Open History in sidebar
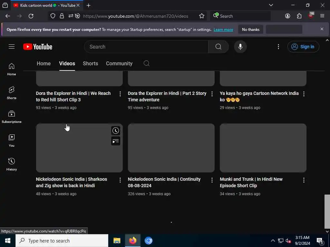Screen dimensions: 330x247 12,164
